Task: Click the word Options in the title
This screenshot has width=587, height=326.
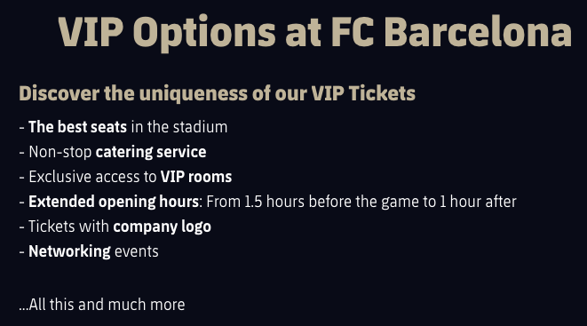Action: (x=204, y=34)
